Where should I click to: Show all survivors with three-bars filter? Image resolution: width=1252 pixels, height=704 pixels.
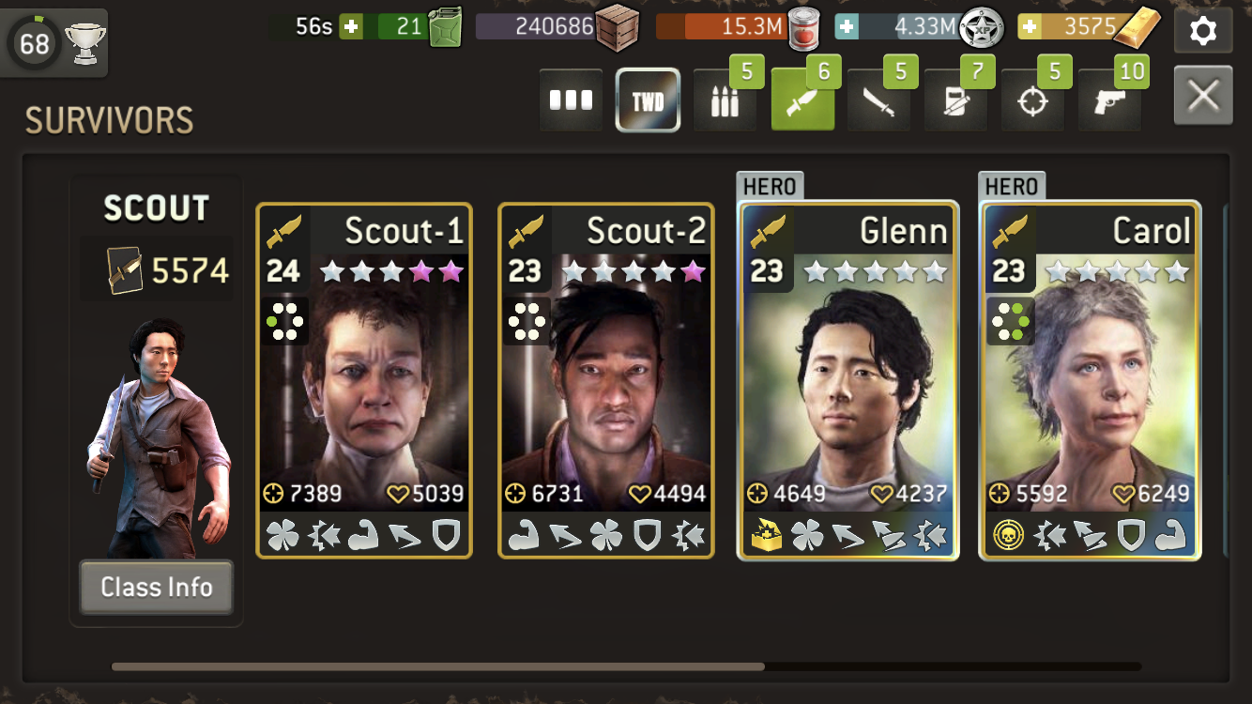tap(571, 100)
